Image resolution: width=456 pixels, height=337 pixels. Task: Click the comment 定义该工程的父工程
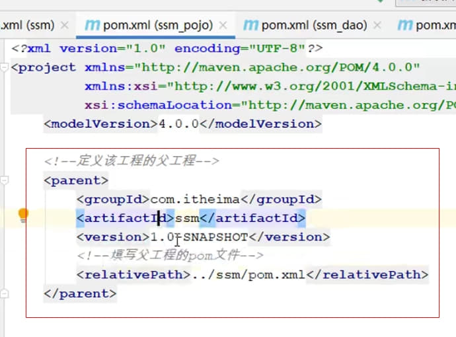(132, 161)
